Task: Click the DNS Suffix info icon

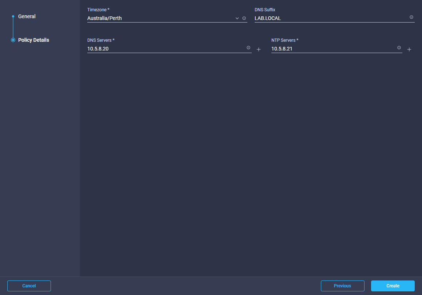Action: pyautogui.click(x=411, y=17)
